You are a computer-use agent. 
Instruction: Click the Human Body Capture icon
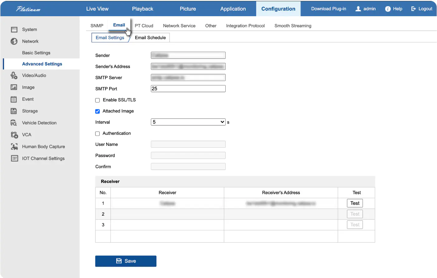[x=14, y=146]
